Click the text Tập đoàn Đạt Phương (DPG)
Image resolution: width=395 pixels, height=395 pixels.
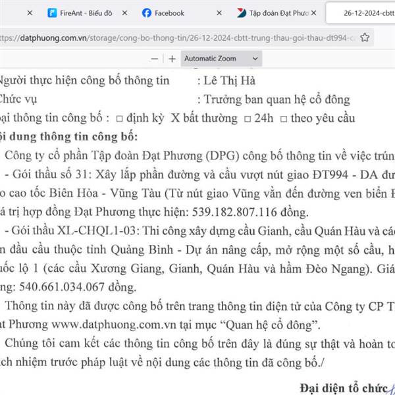165,156
